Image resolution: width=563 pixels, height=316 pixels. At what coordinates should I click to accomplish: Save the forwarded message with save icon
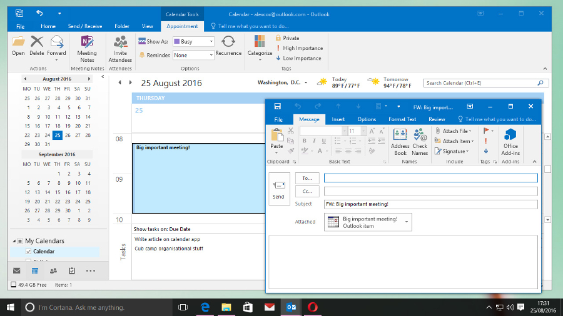(278, 106)
